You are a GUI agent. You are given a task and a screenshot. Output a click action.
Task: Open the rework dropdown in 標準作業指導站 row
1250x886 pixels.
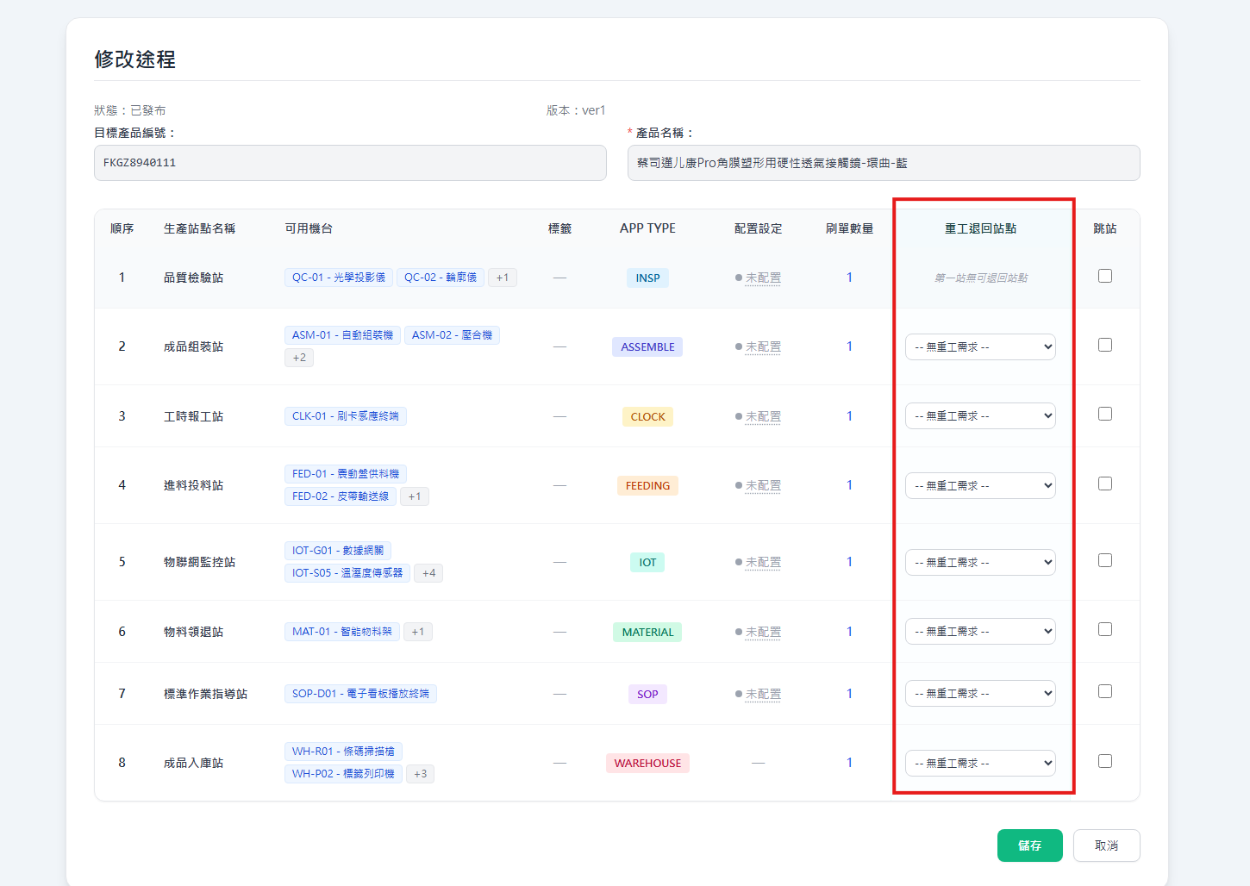(x=980, y=693)
